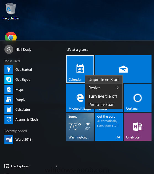Open Get Started lightbulb icon
The width and height of the screenshot is (154, 174).
coord(9,69)
